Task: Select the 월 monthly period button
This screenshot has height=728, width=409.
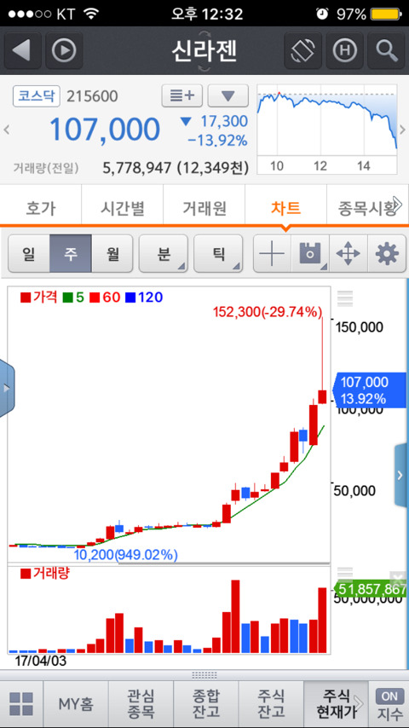Action: [112, 253]
